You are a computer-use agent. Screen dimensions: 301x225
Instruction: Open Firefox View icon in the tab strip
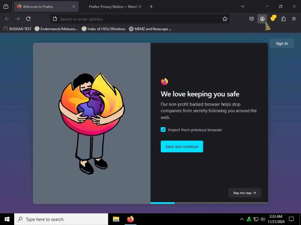point(6,6)
